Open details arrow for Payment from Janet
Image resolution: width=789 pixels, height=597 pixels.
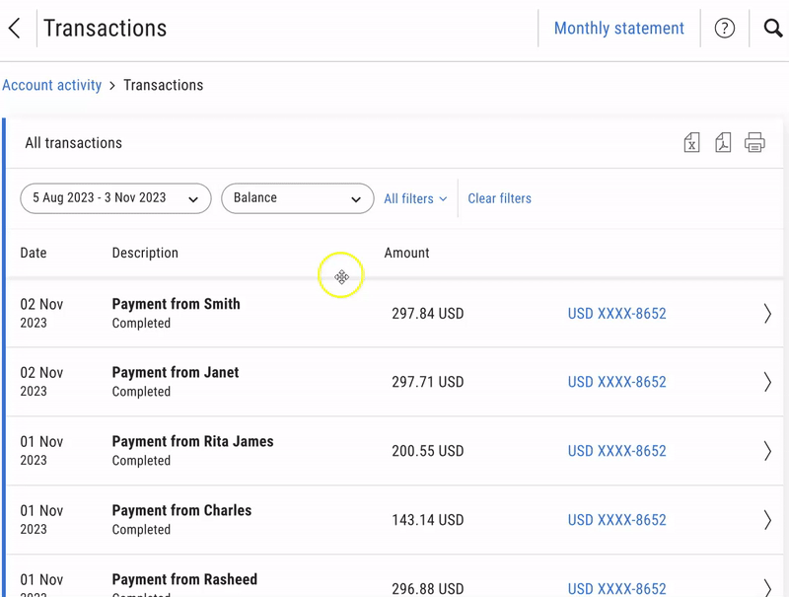point(767,382)
